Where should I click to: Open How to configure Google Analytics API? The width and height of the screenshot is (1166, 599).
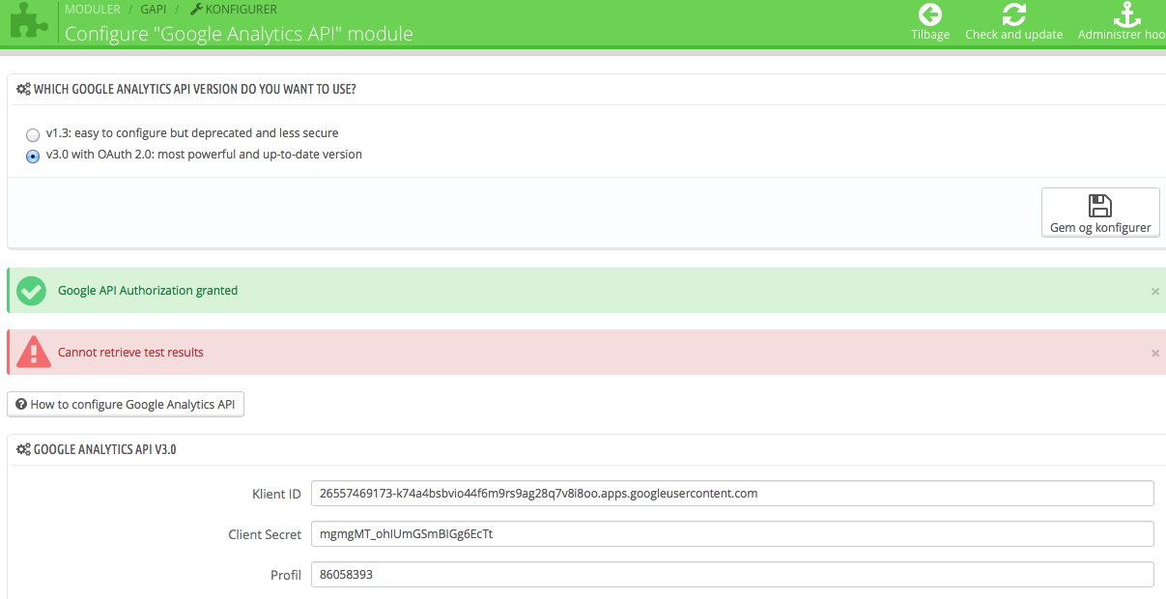coord(126,404)
